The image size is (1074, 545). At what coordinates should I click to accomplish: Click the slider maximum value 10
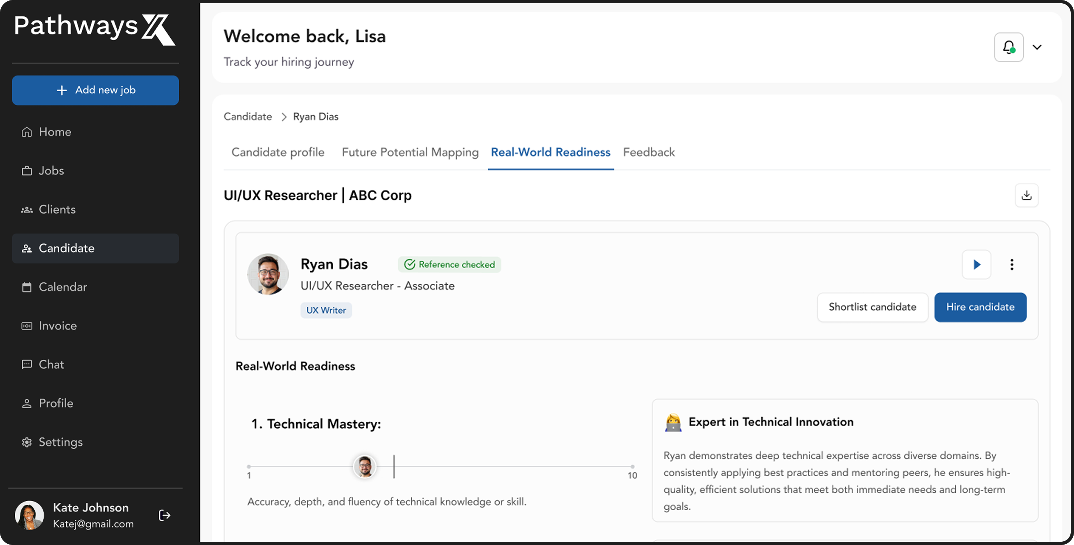[x=632, y=476]
